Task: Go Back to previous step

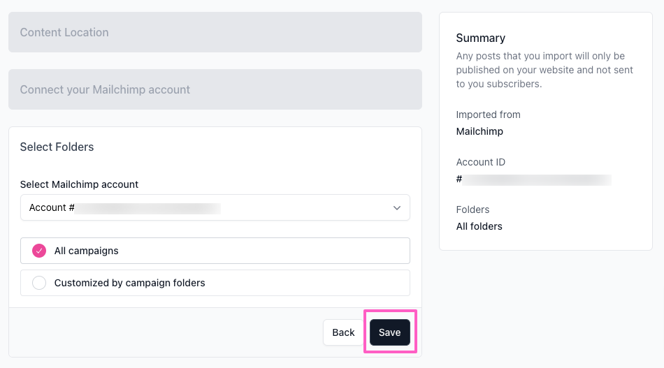Action: click(x=343, y=332)
